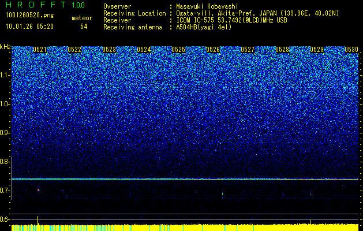Click the 0.6 frequency axis label
Viewport: 363px width, 231px height.
(5, 219)
